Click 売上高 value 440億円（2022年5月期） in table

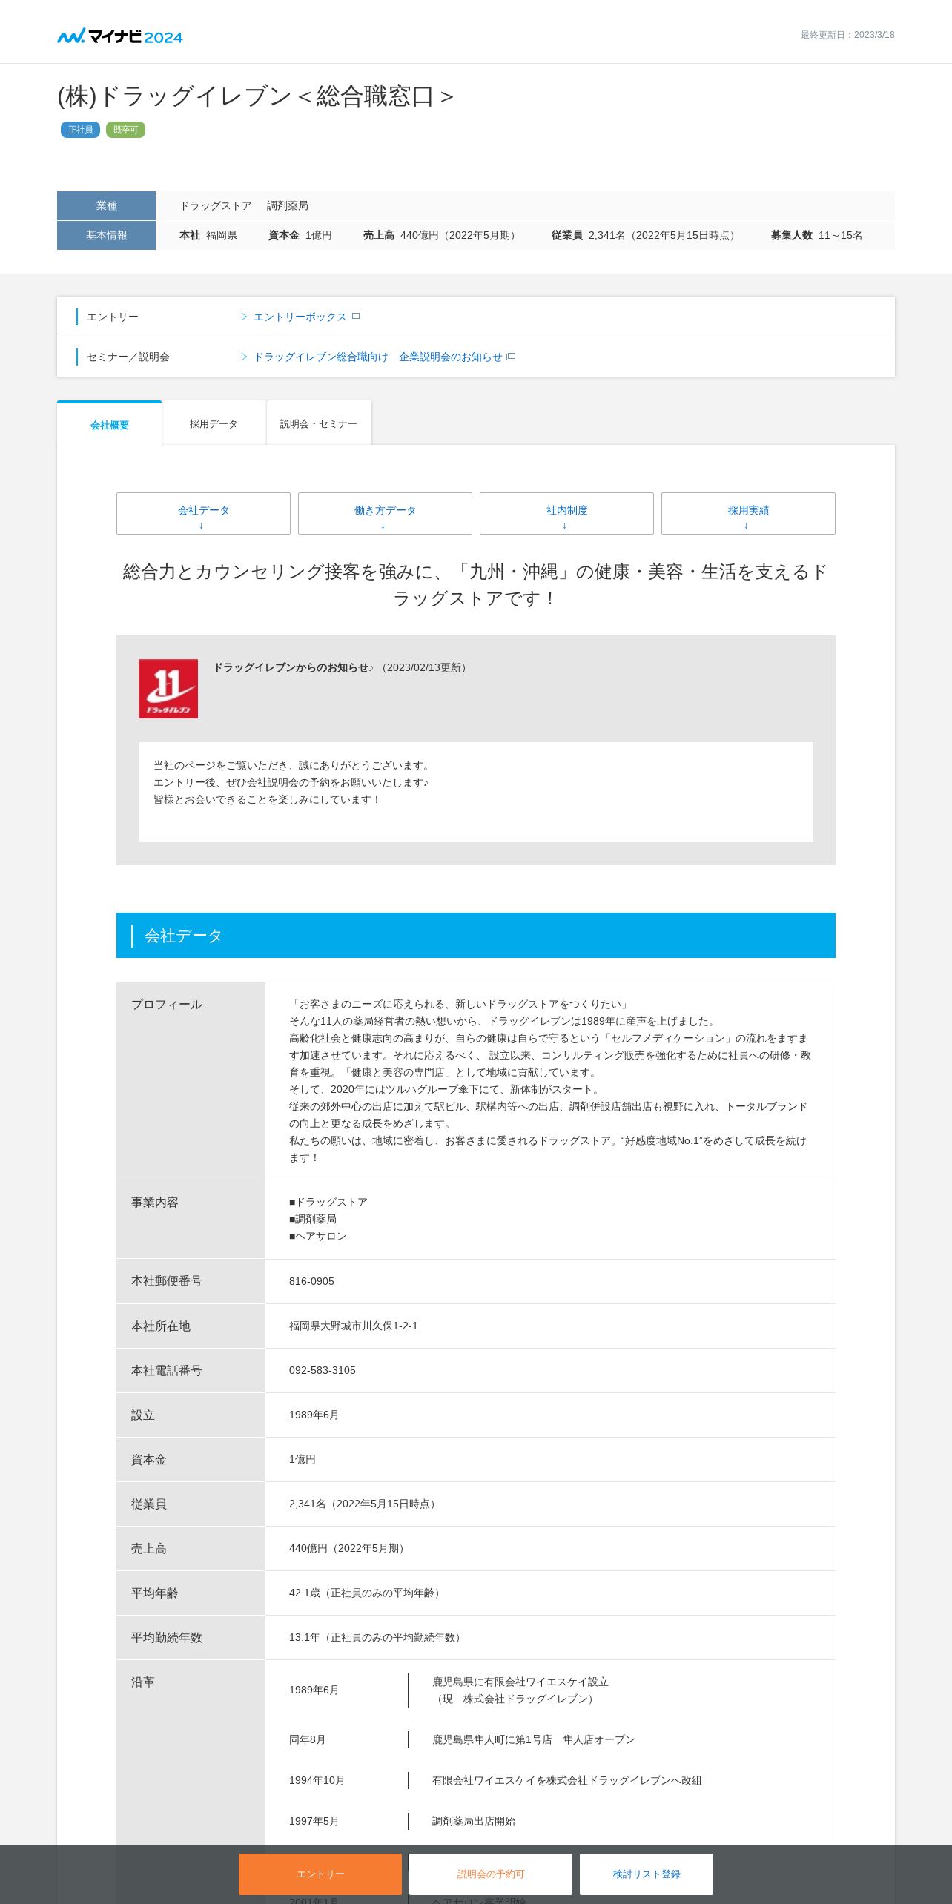click(x=349, y=1548)
